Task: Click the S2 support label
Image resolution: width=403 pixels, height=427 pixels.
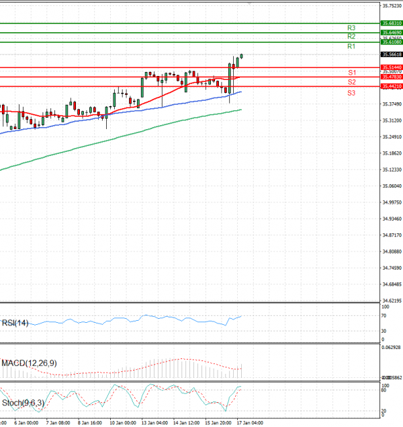Action: point(351,82)
